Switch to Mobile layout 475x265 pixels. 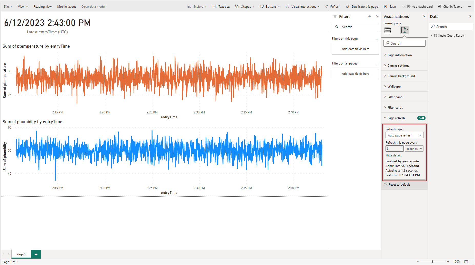67,7
